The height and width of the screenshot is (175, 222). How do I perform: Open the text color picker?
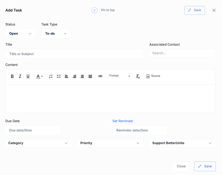pyautogui.click(x=39, y=76)
